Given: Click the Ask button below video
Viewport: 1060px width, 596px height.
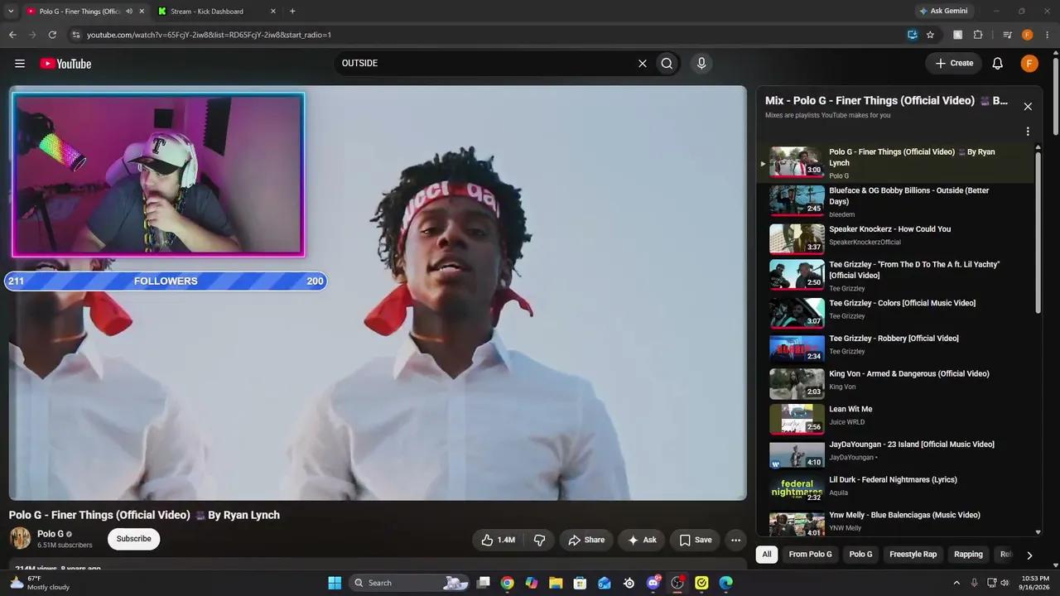Looking at the screenshot, I should click(x=642, y=540).
